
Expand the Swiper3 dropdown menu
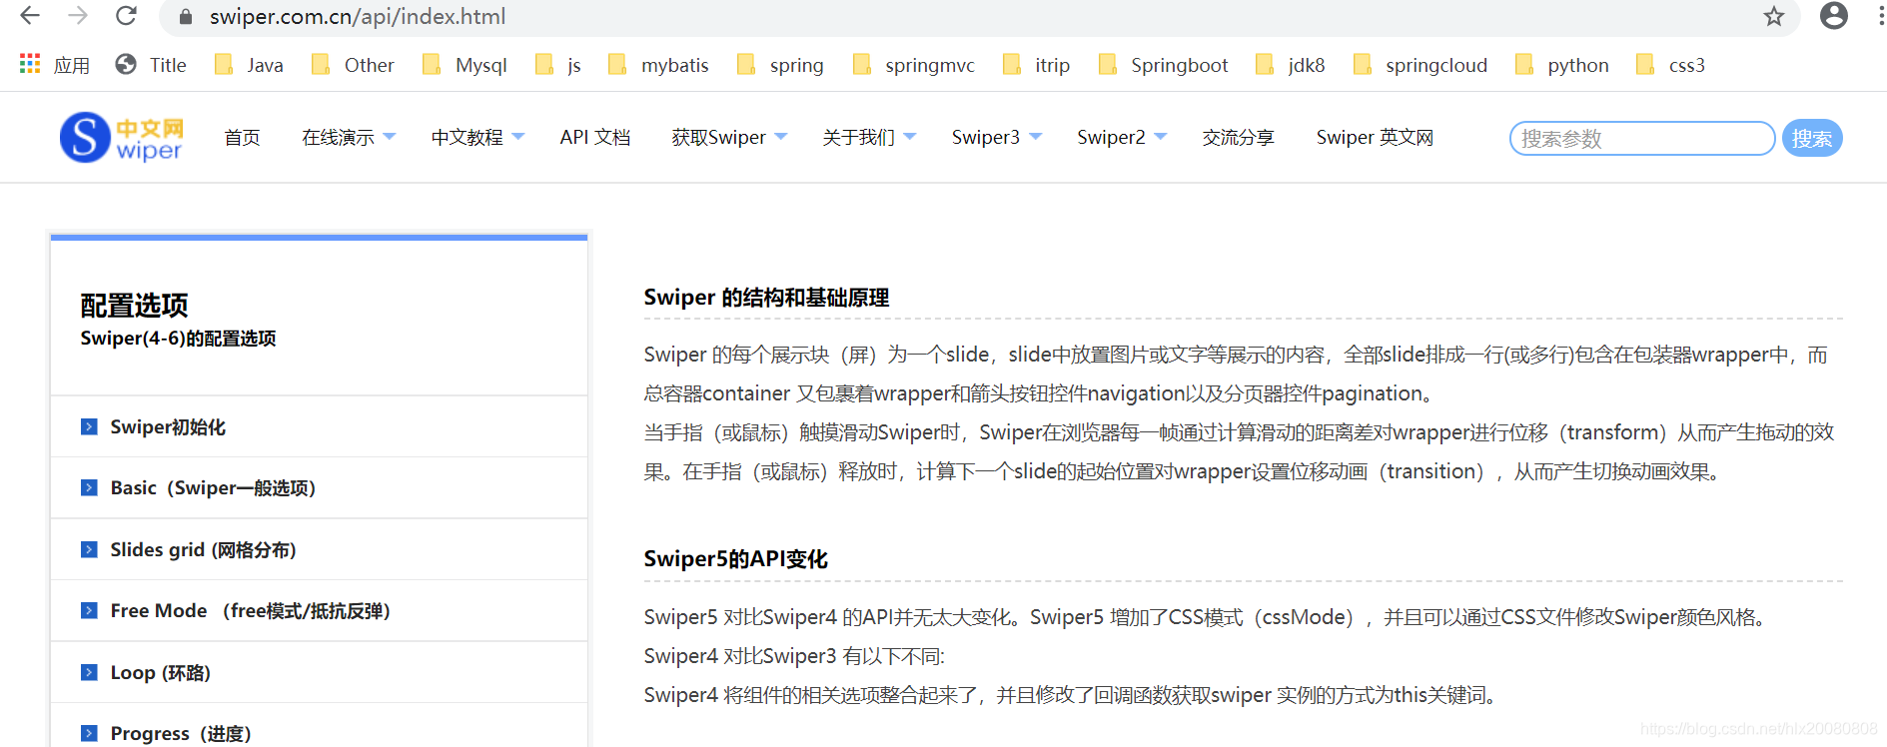[x=997, y=138]
